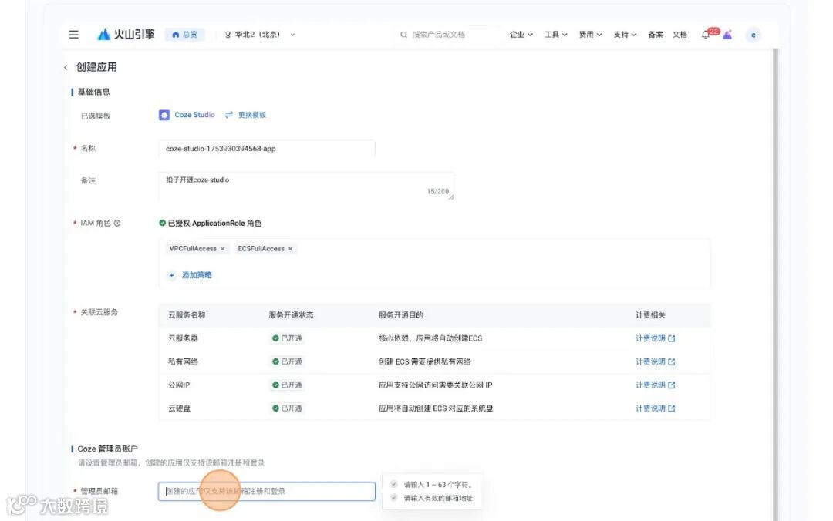Click text 核心依赖，应用将自动创建ECS
The height and width of the screenshot is (521, 833).
(x=430, y=338)
